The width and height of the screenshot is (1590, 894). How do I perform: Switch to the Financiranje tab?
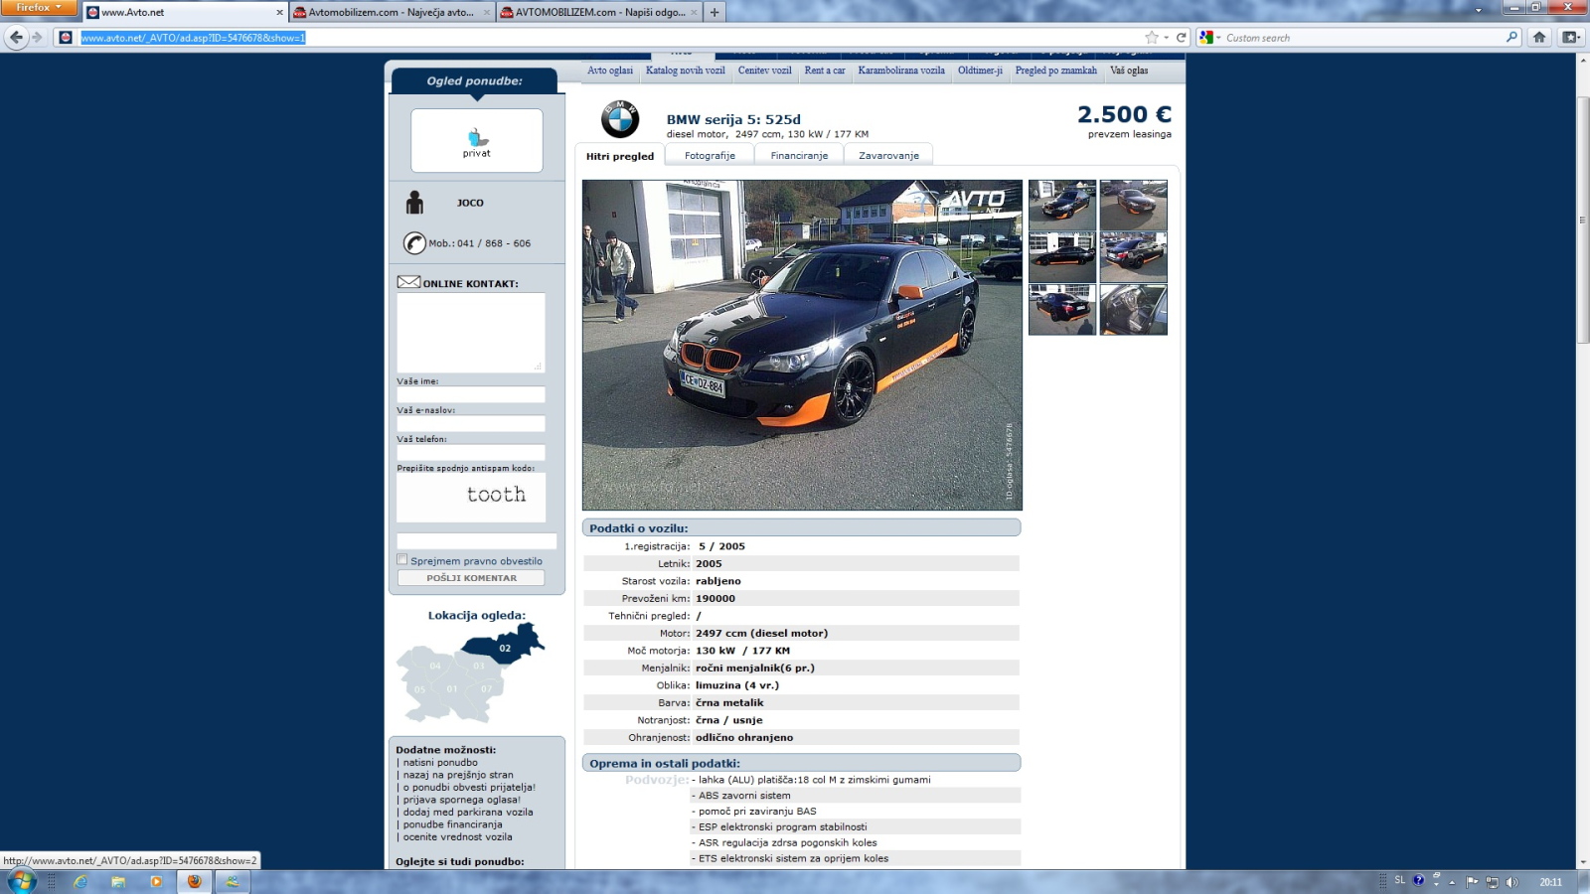point(799,156)
